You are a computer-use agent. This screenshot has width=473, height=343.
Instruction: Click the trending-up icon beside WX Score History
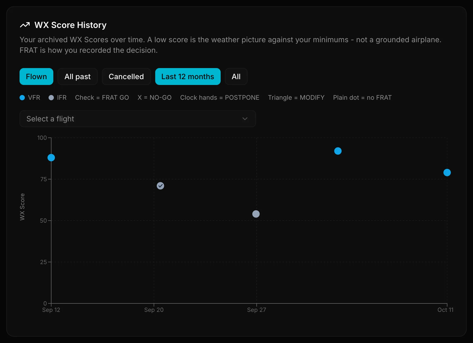tap(25, 25)
